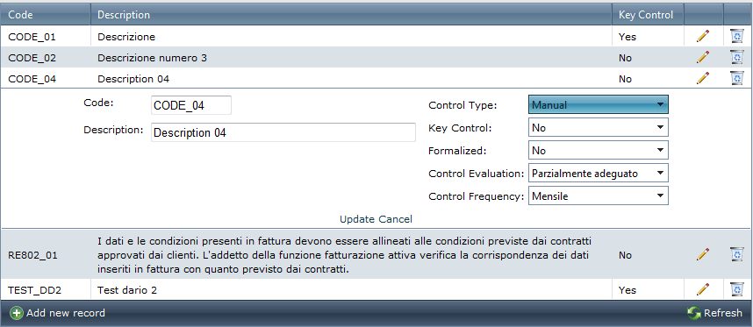753x327 pixels.
Task: Edit the RE802_01 record with pencil icon
Action: [x=703, y=254]
